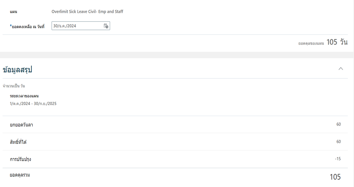Click the 105 total balance figure
Image resolution: width=354 pixels, height=187 pixels.
335,177
